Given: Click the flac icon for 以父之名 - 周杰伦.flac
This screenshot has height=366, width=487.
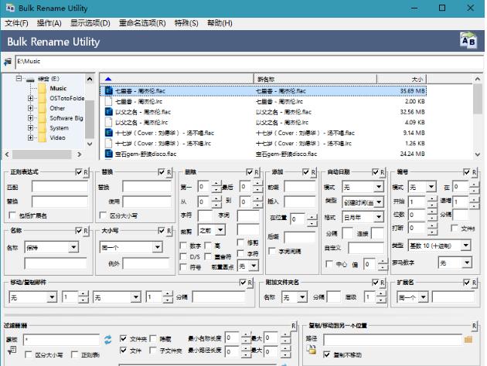Looking at the screenshot, I should (x=109, y=112).
